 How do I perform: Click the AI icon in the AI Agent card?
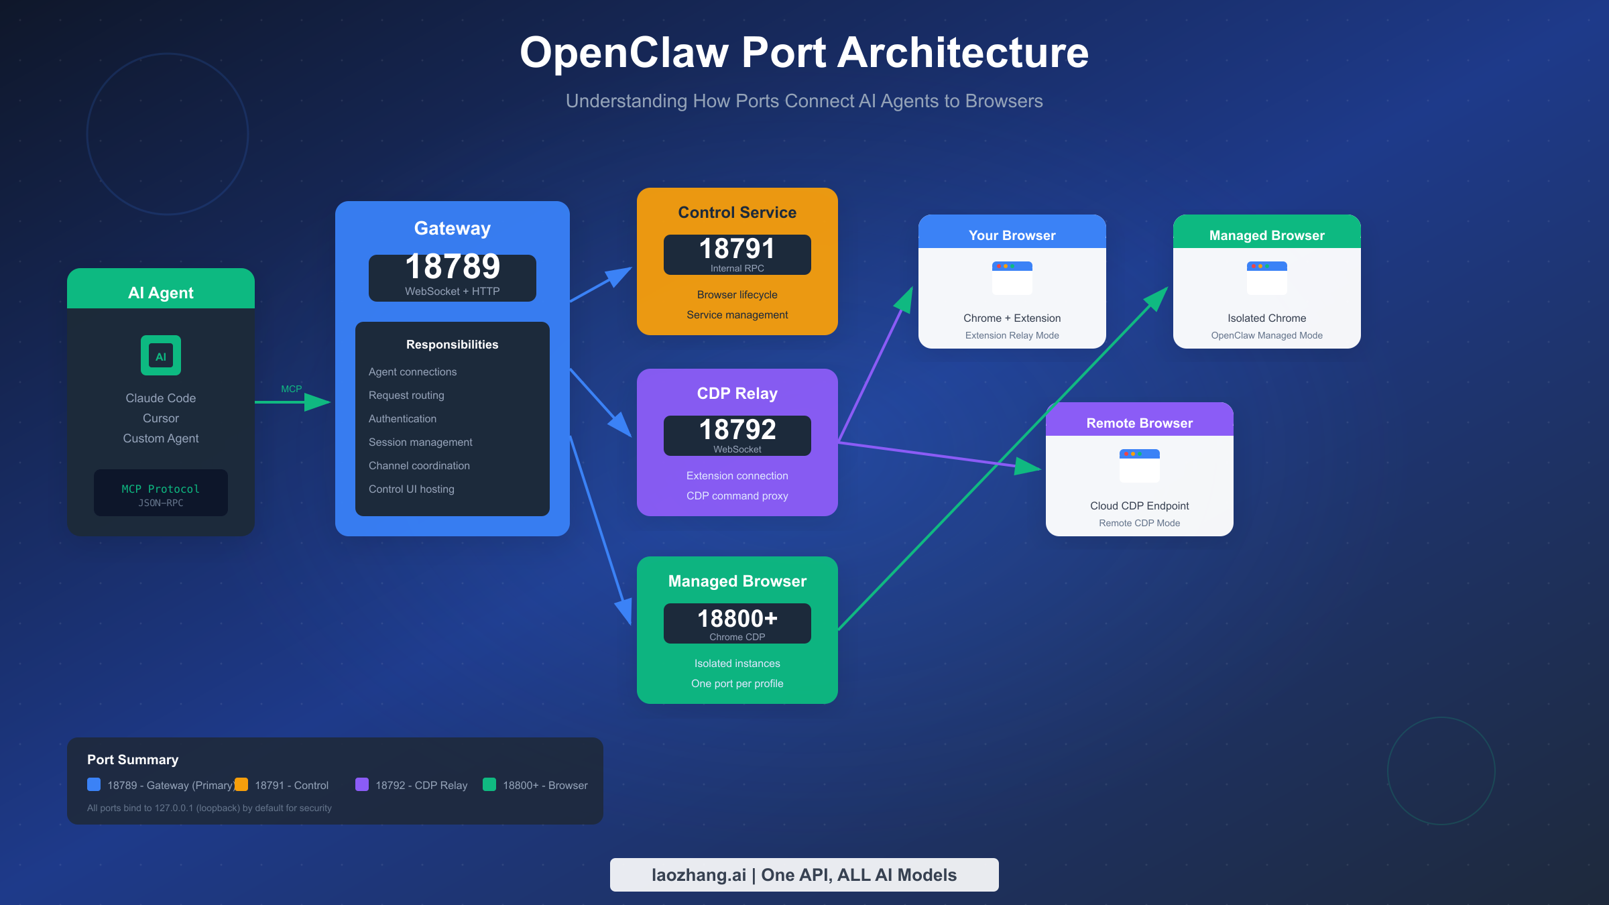pos(160,355)
